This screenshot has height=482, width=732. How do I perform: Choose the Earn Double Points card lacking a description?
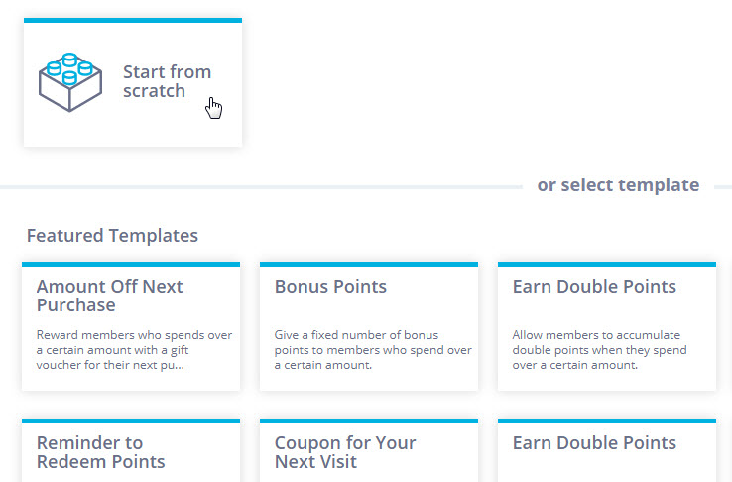coord(607,451)
